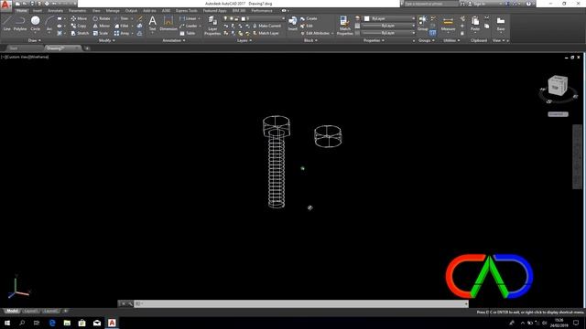The width and height of the screenshot is (586, 329).
Task: Open the linetype ByLayer dropdown
Action: pyautogui.click(x=389, y=33)
